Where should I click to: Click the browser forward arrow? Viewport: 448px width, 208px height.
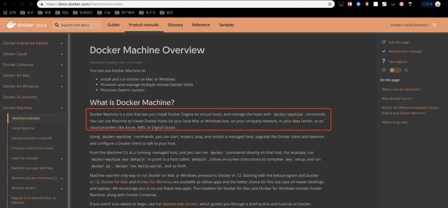(x=14, y=4)
